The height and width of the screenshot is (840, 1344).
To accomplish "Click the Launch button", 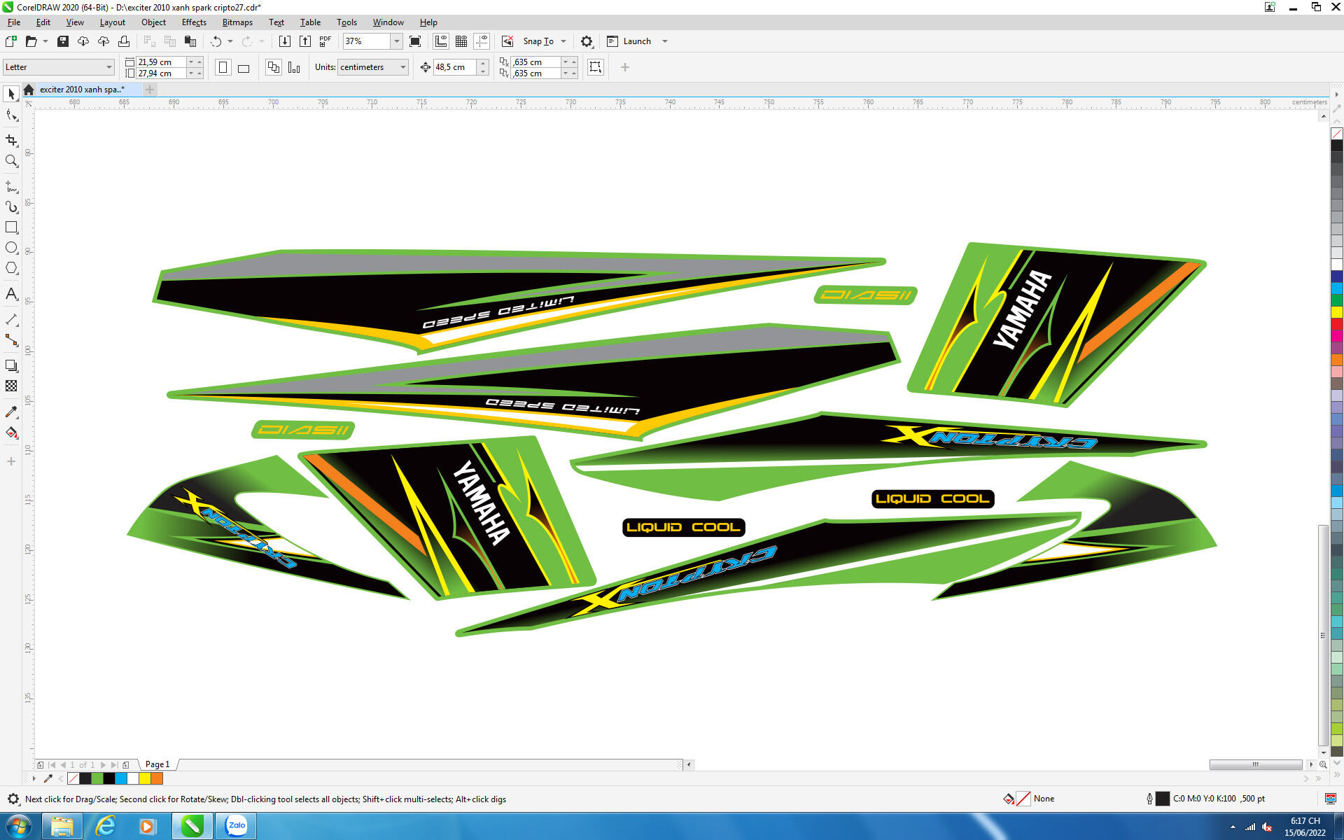I will click(x=629, y=41).
